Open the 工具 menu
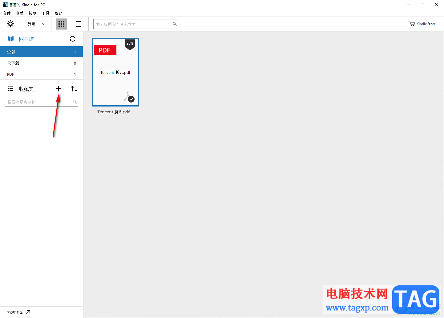The height and width of the screenshot is (318, 444). click(x=46, y=13)
